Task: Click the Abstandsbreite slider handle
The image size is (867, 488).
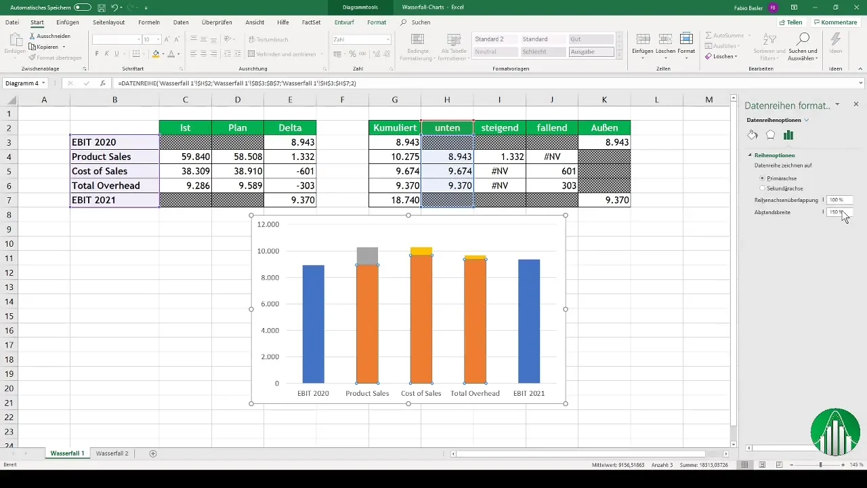Action: coord(824,212)
